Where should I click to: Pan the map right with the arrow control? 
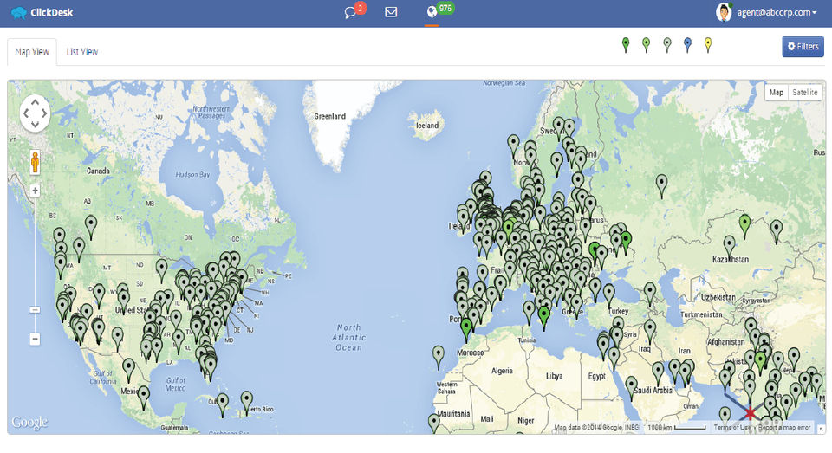coord(44,113)
